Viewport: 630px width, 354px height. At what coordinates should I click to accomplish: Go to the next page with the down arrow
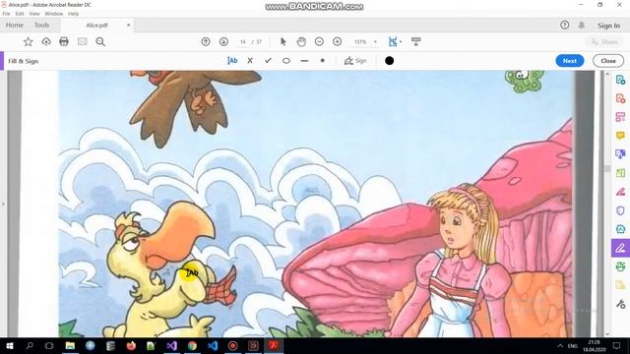223,41
